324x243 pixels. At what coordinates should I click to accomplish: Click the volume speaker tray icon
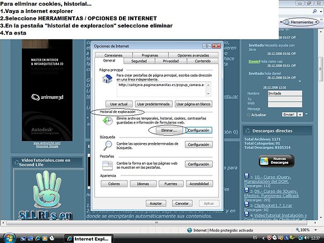[x=307, y=237]
